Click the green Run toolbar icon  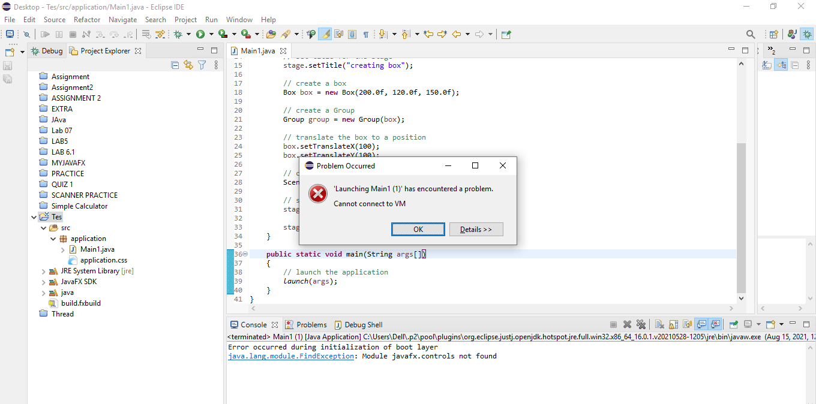[200, 35]
